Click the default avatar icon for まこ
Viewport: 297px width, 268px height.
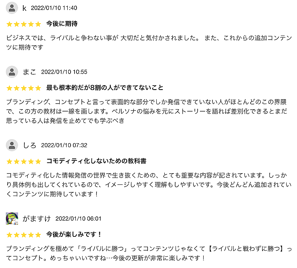pos(12,72)
